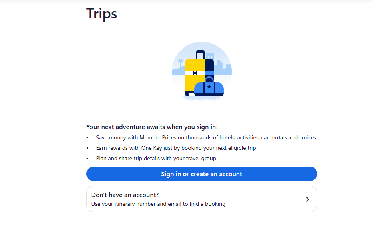
Task: Click the Trips page heading
Action: (102, 14)
